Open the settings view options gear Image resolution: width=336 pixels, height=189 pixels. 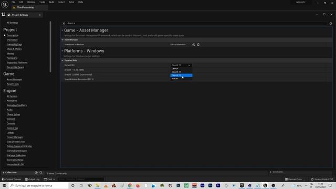point(331,23)
